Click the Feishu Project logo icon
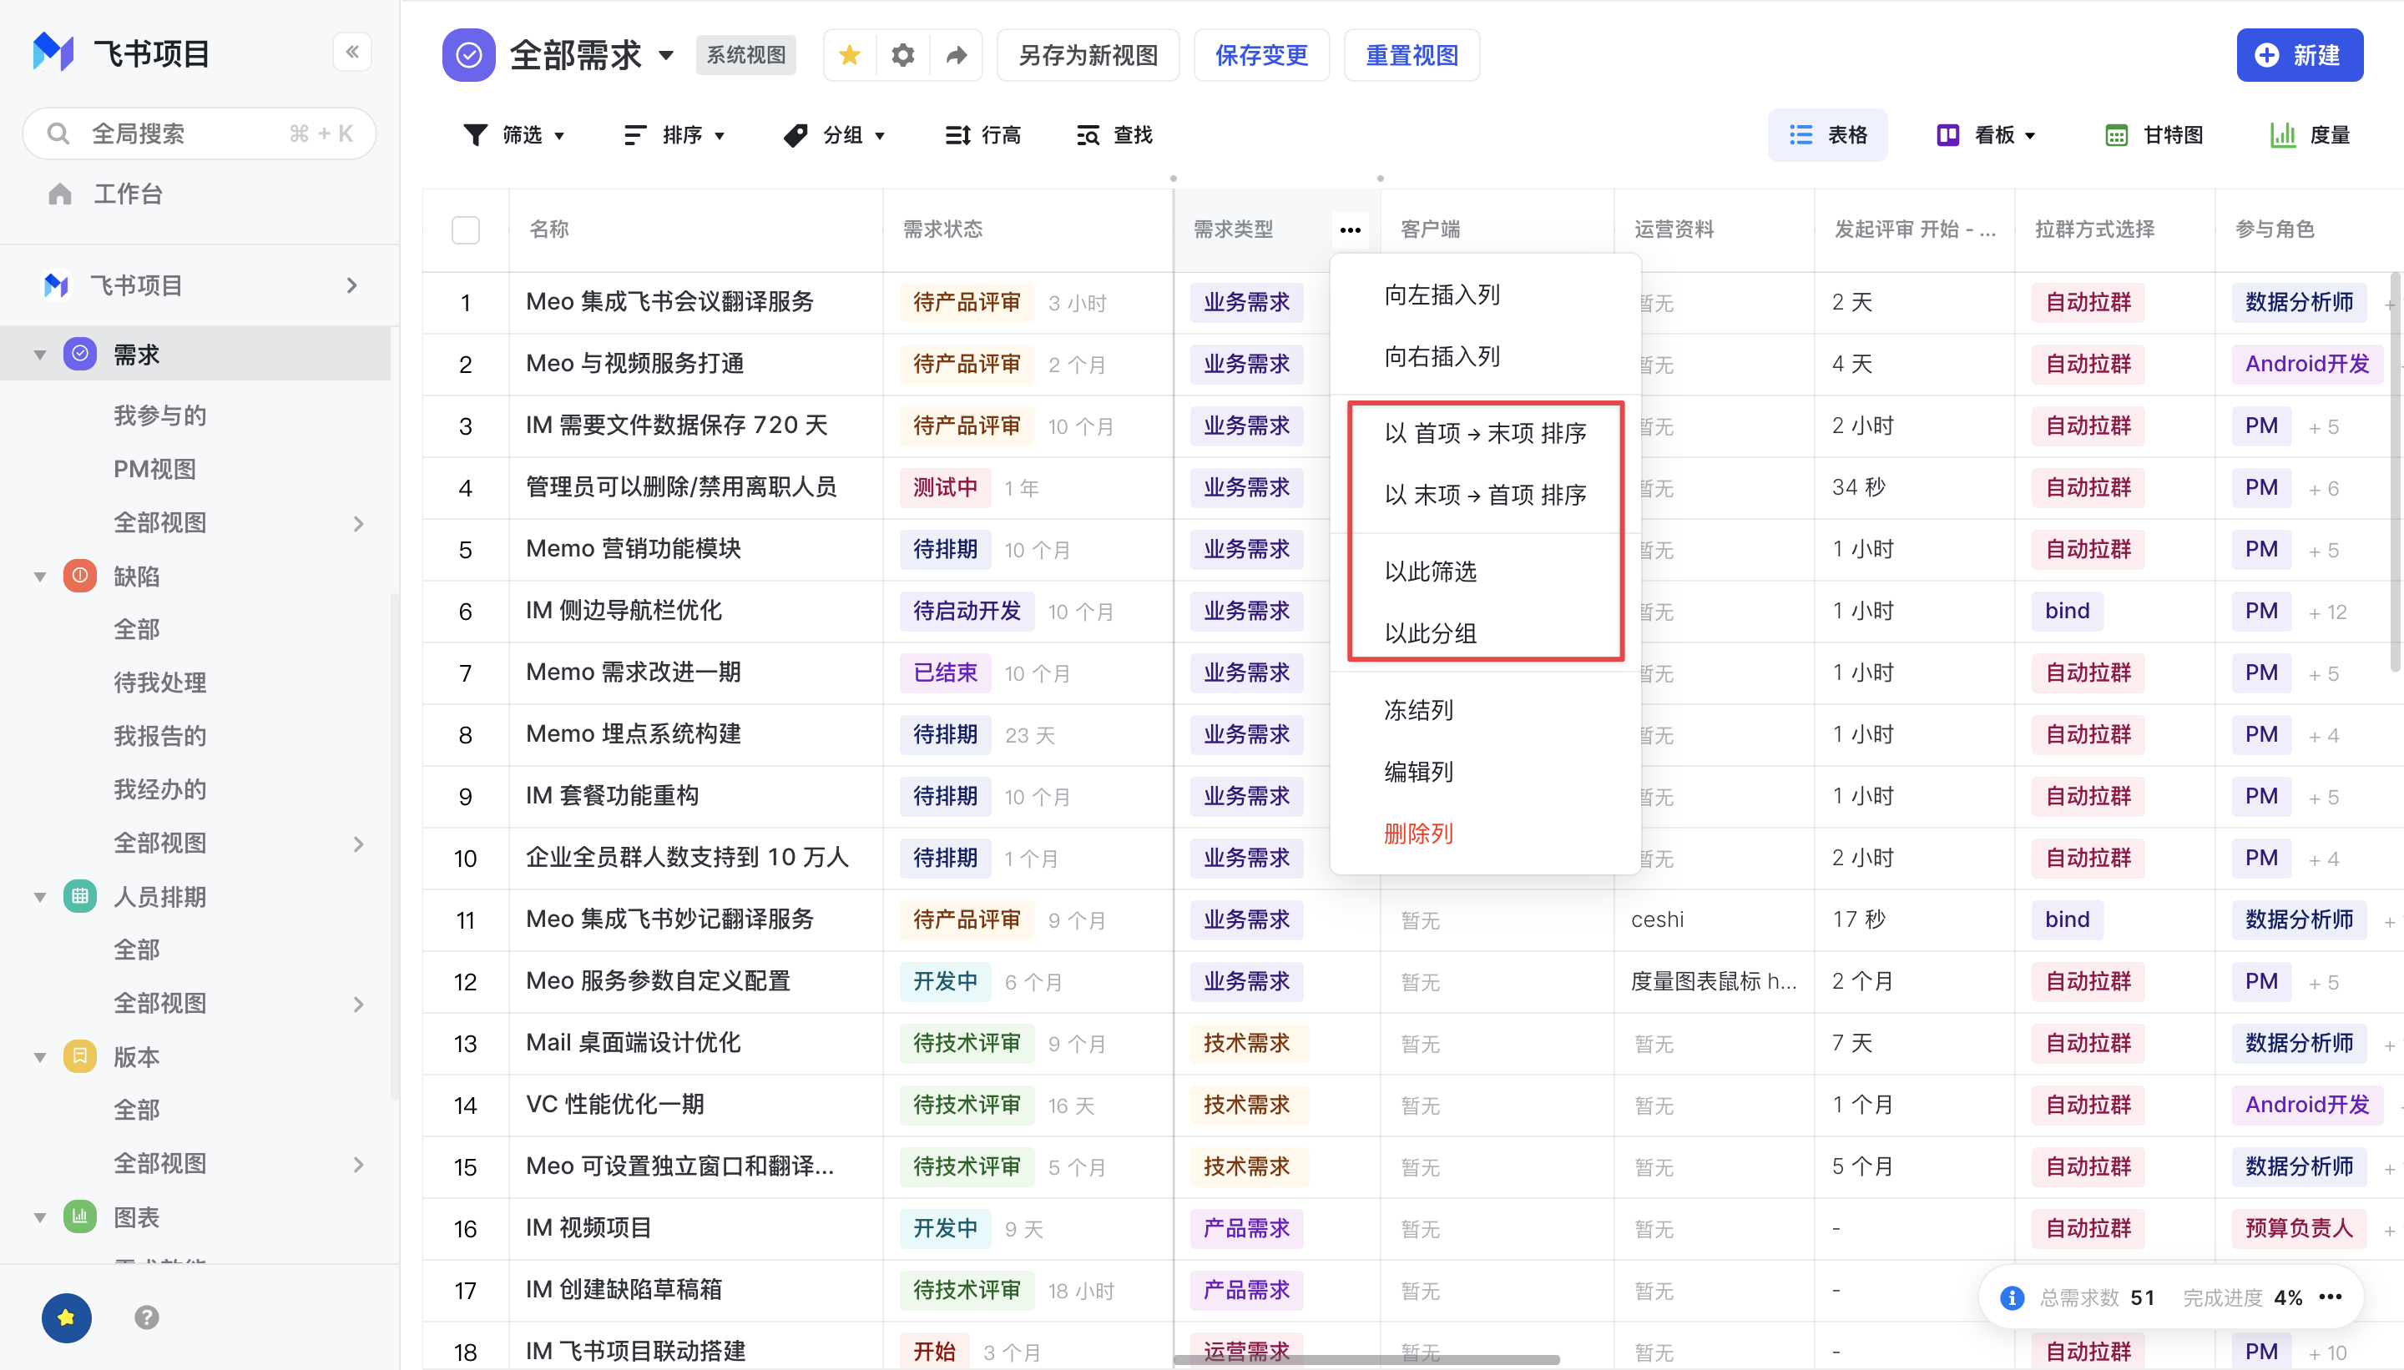This screenshot has height=1370, width=2404. [x=53, y=52]
